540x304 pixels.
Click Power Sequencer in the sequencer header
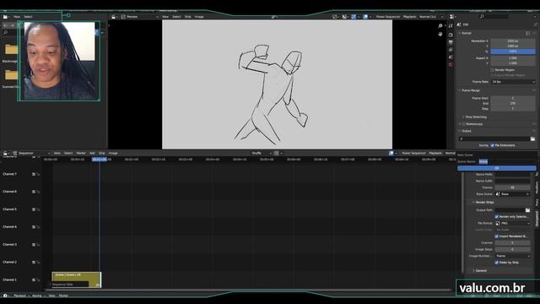click(413, 153)
